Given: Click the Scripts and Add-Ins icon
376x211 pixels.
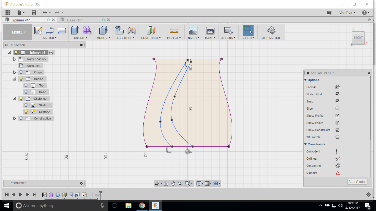Looking at the screenshot, I should coord(228,30).
